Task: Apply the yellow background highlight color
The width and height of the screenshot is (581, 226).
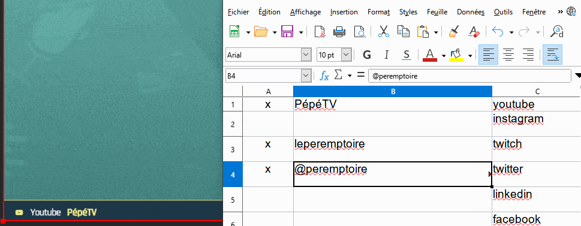Action: click(x=456, y=55)
